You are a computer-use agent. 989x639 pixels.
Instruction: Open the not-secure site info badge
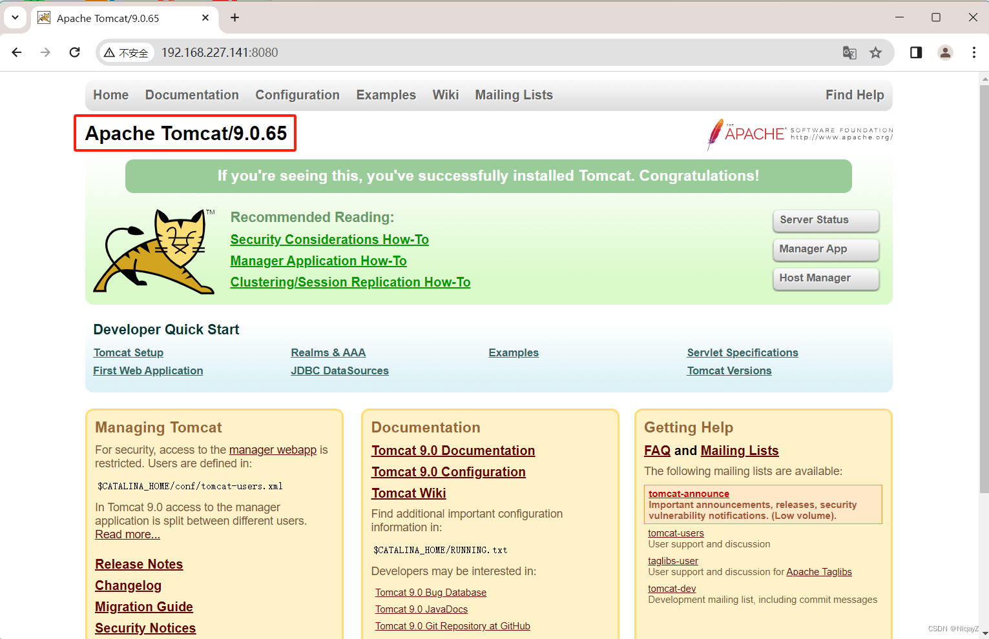coord(127,53)
